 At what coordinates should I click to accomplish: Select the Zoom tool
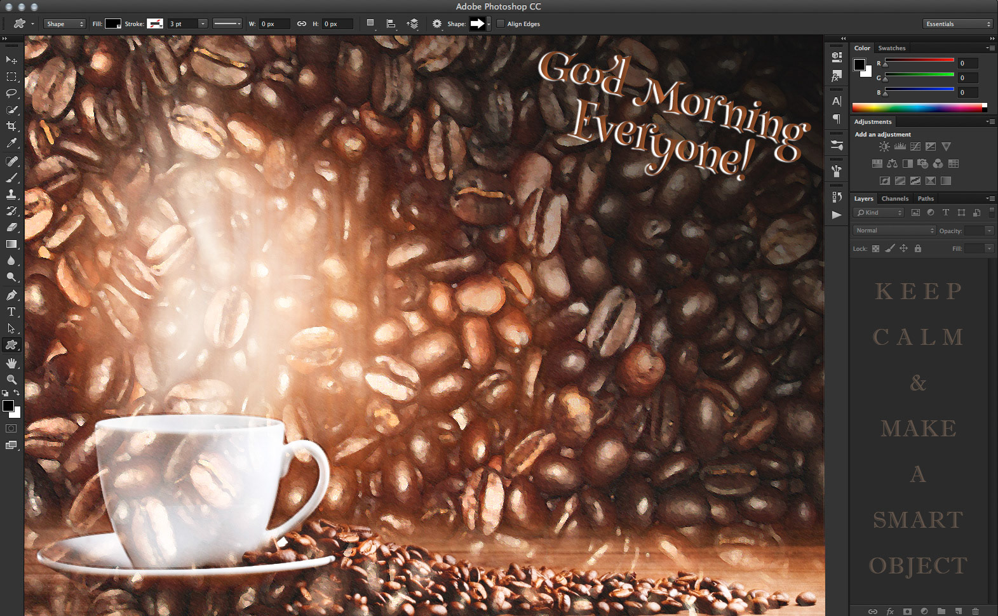point(11,379)
